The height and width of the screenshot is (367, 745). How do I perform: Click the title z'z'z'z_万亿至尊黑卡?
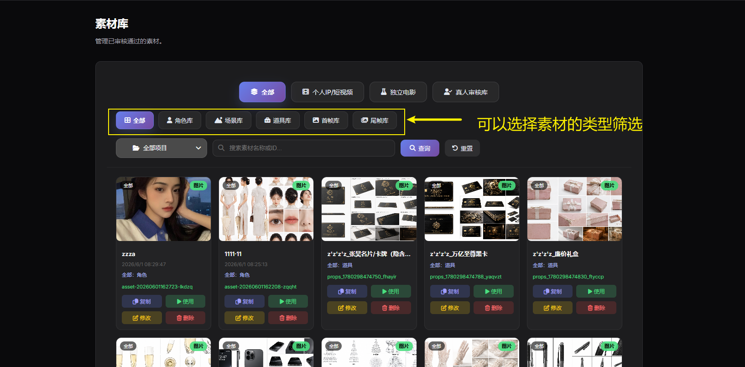(x=459, y=254)
